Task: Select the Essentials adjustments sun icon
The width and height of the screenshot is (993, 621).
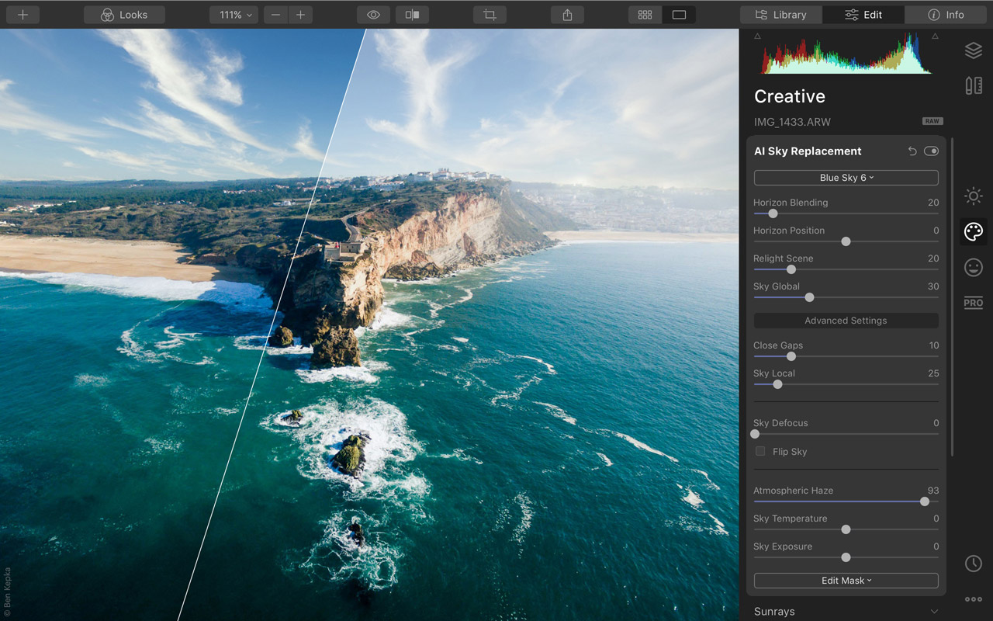Action: 973,196
